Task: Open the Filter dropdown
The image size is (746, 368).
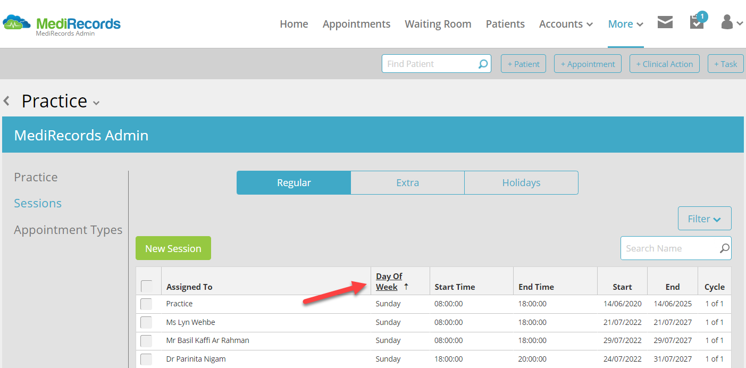Action: tap(705, 219)
